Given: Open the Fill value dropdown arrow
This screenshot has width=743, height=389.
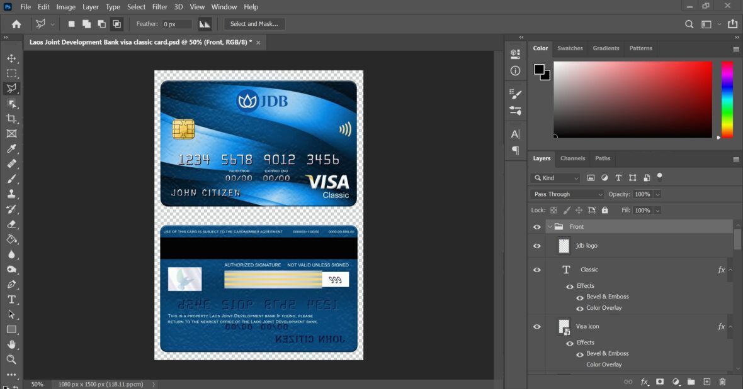Looking at the screenshot, I should [x=657, y=211].
